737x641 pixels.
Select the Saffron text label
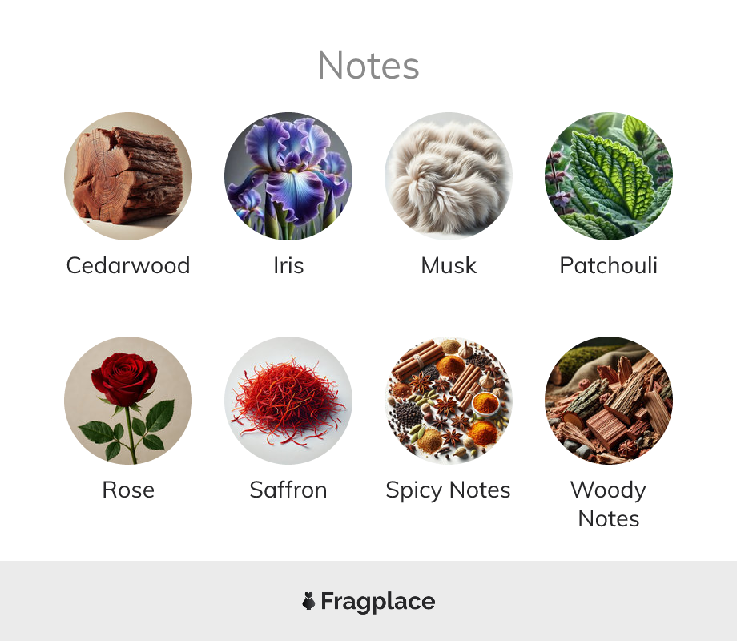tap(288, 490)
